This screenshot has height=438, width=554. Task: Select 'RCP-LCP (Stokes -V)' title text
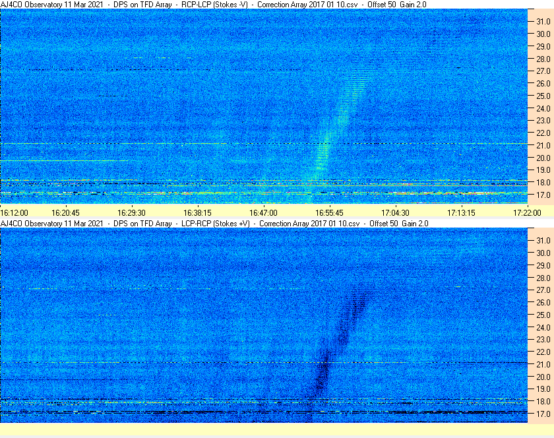click(214, 5)
